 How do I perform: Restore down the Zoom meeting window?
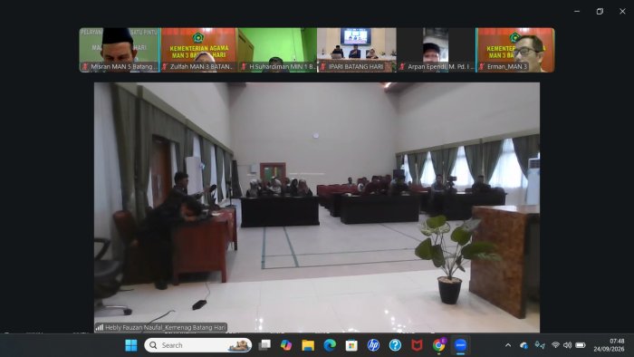click(600, 11)
